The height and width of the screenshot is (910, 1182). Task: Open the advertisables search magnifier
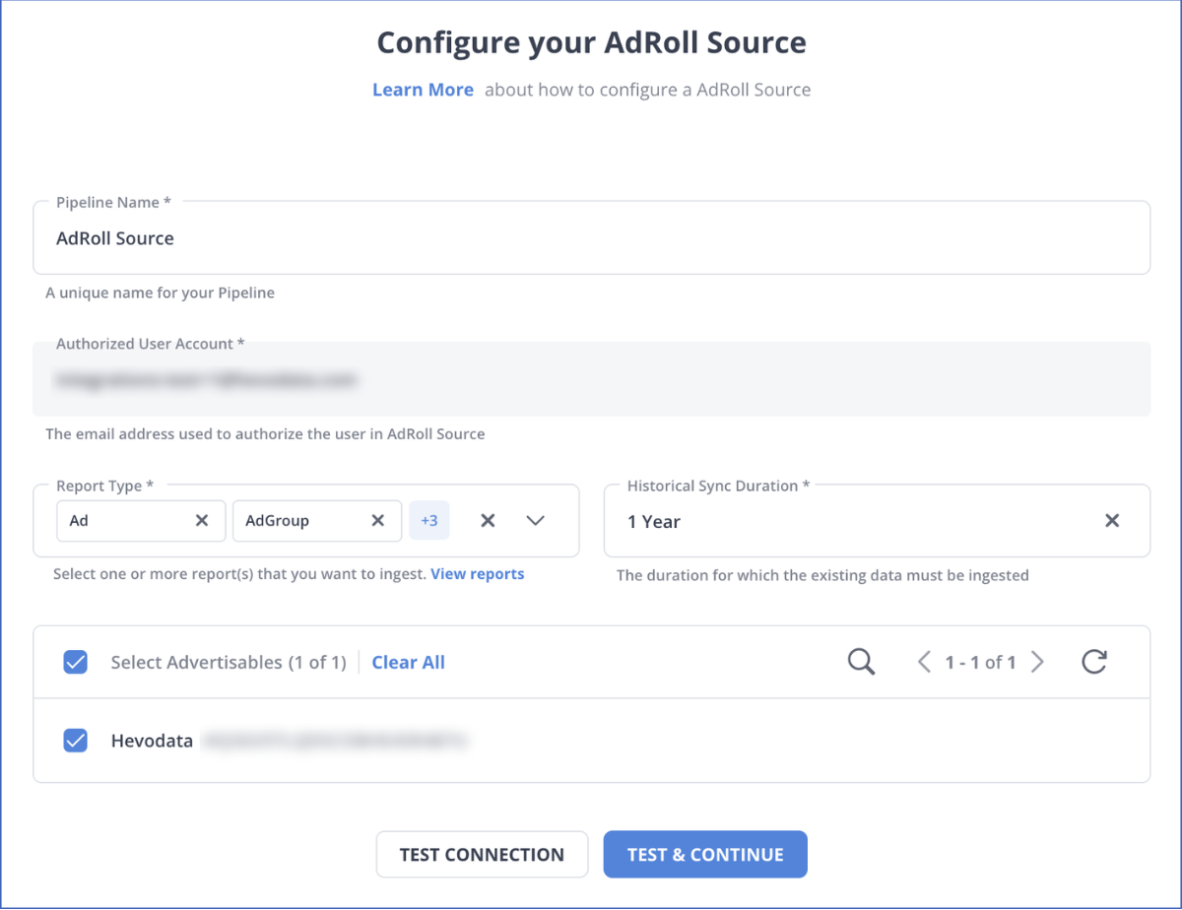(x=862, y=662)
